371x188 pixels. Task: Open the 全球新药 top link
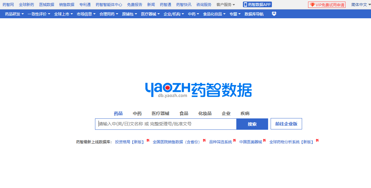26,5
